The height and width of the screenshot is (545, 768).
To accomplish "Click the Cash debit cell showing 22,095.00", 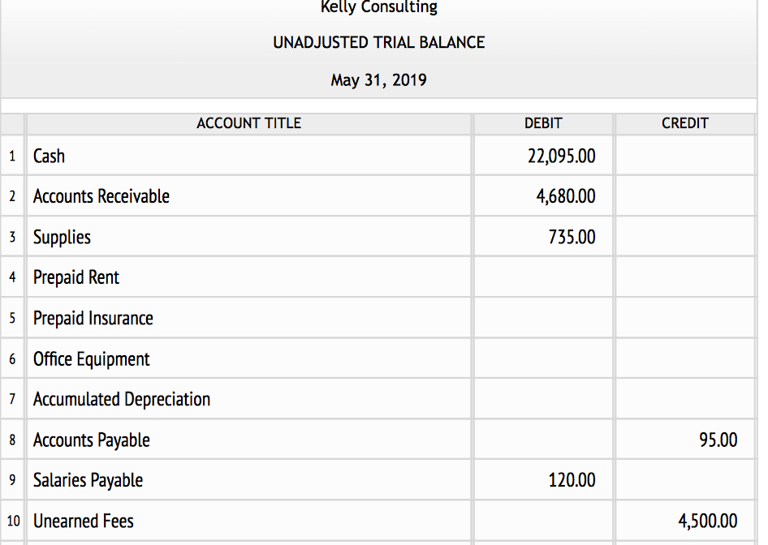I will point(542,156).
